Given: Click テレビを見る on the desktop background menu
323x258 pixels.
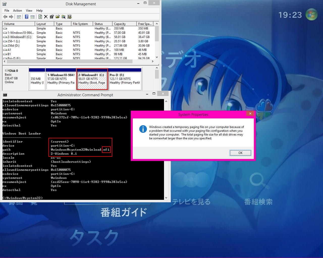Looking at the screenshot, I should coord(191,202).
